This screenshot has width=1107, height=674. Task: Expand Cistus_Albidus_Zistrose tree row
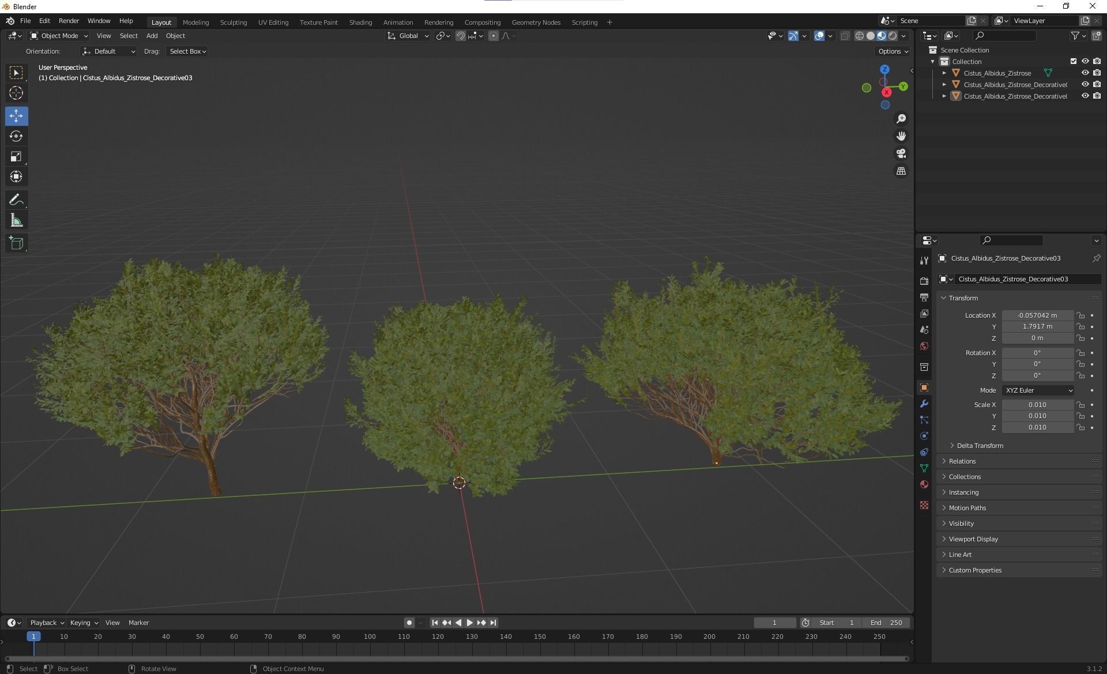click(944, 73)
